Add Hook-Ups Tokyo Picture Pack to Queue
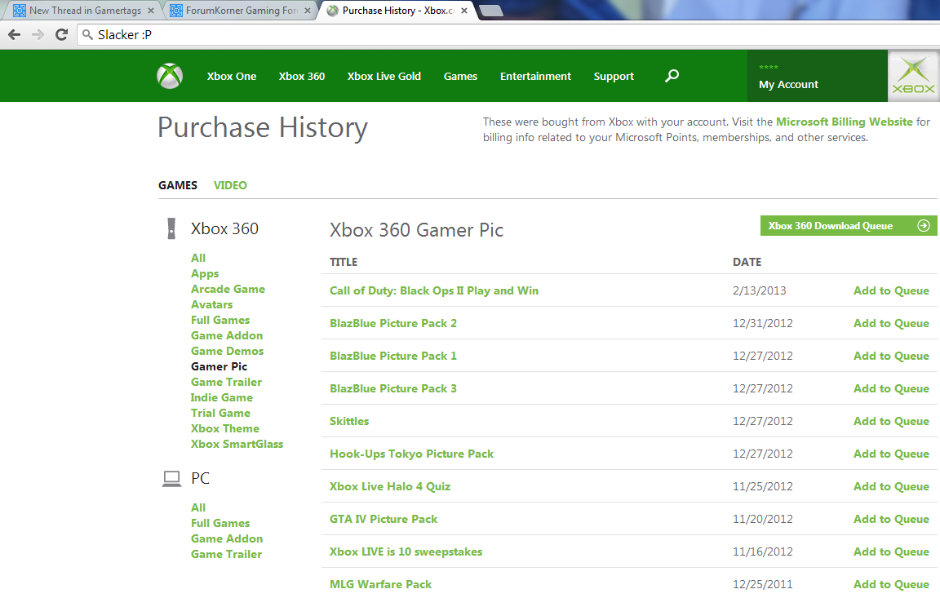Image resolution: width=940 pixels, height=598 pixels. coord(891,454)
